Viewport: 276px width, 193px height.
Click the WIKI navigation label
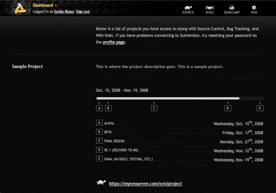click(254, 12)
